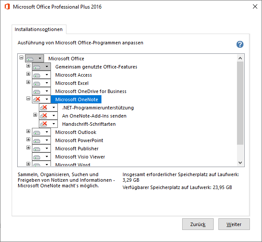Select An OneNote-Add-Ins senden label
The height and width of the screenshot is (242, 262).
coord(94,116)
